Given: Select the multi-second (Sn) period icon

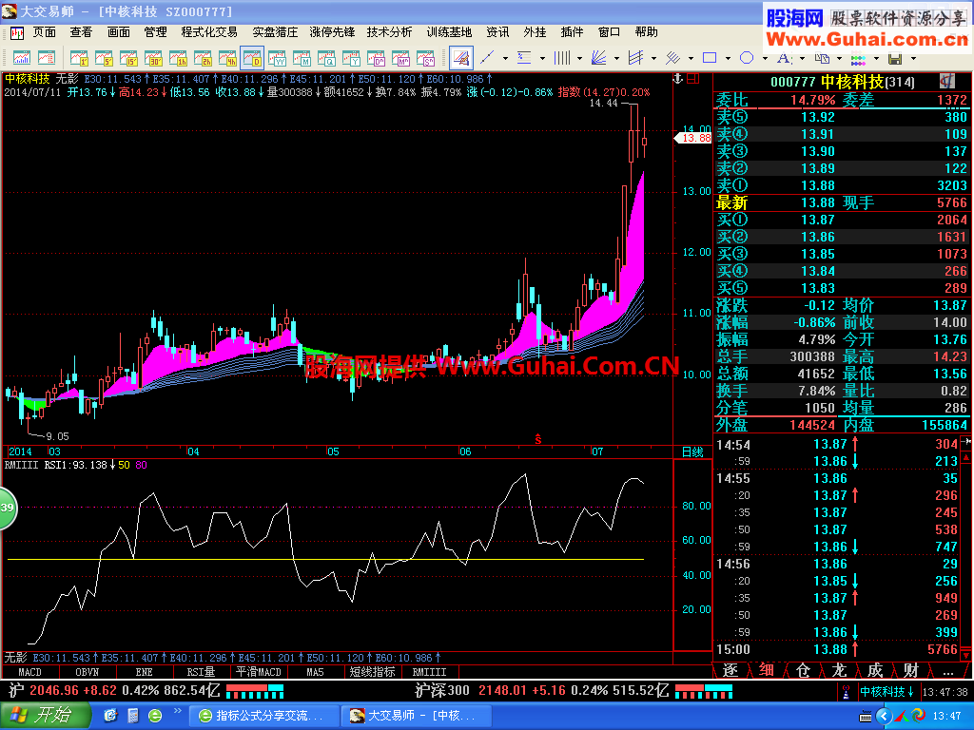Looking at the screenshot, I should 426,58.
